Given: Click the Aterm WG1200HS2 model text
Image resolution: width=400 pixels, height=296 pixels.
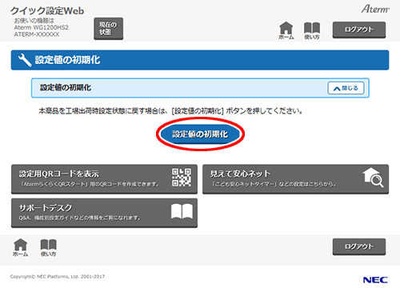Looking at the screenshot, I should (x=41, y=27).
